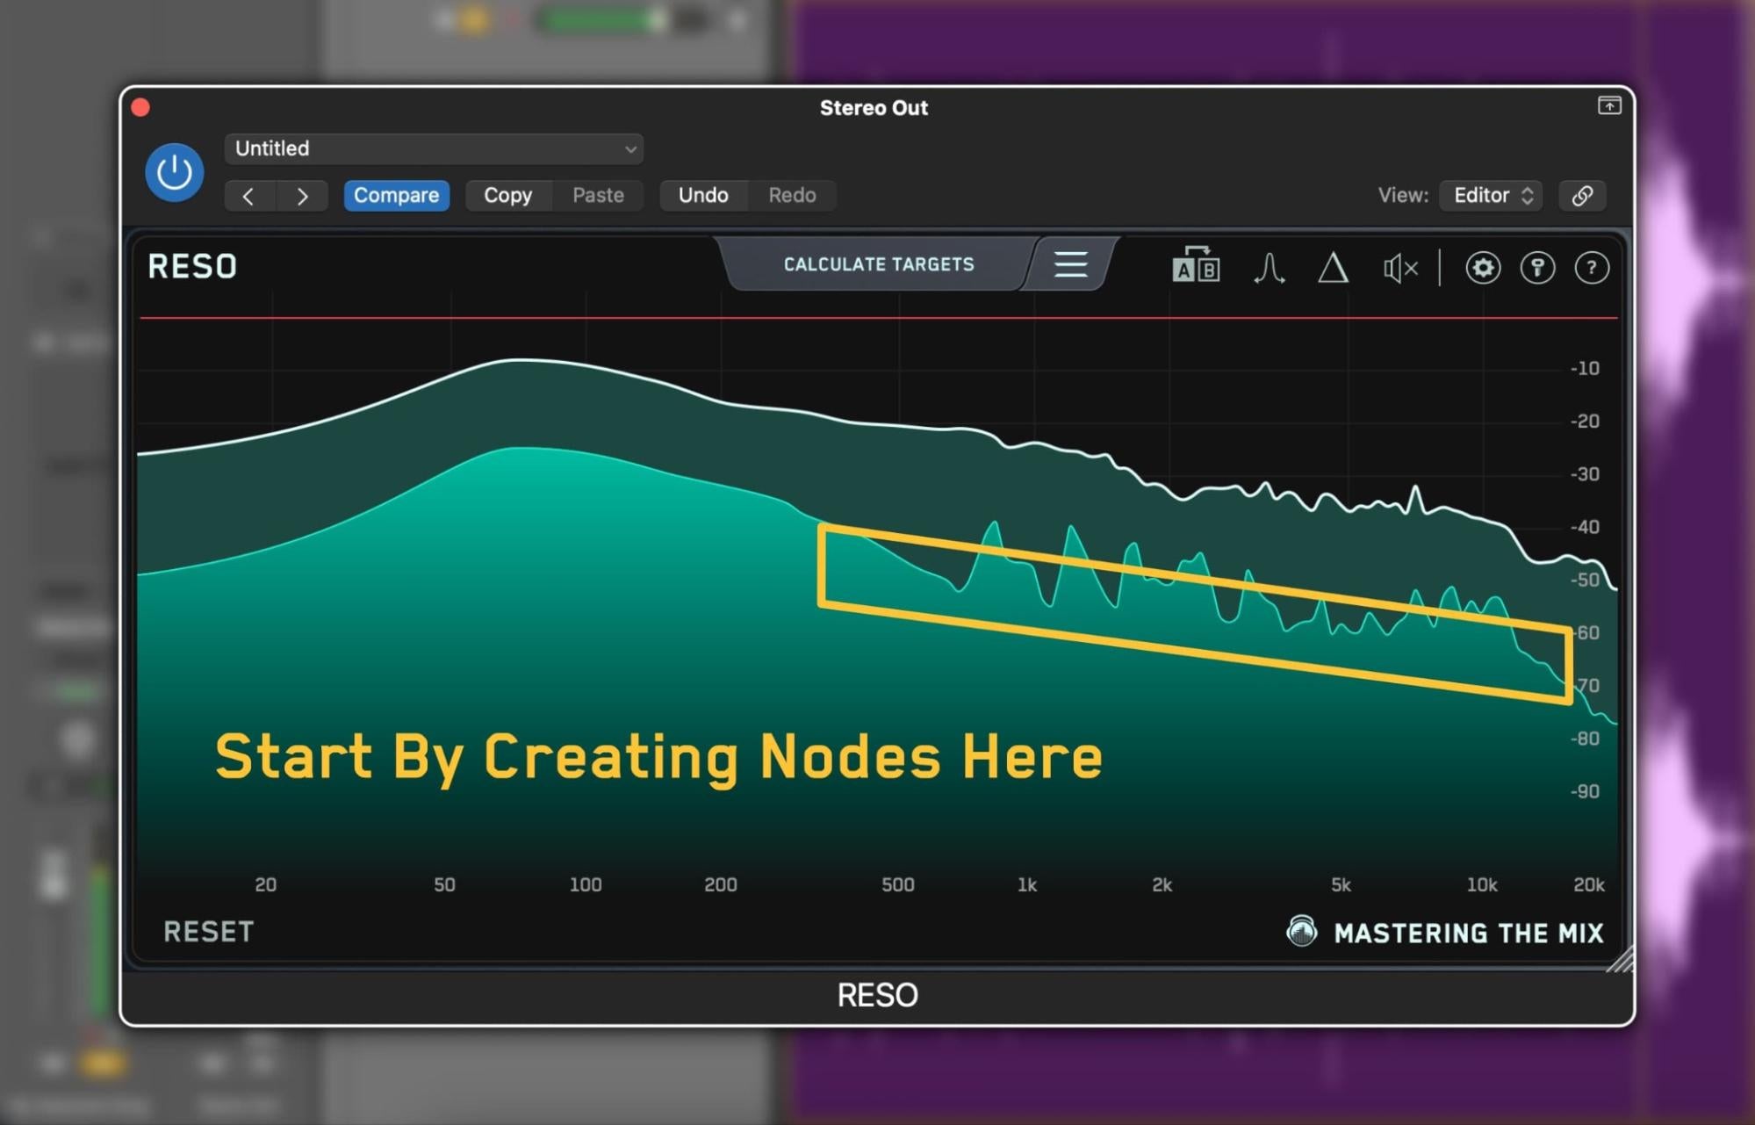
Task: Click CALCULATE TARGETS button
Action: point(879,264)
